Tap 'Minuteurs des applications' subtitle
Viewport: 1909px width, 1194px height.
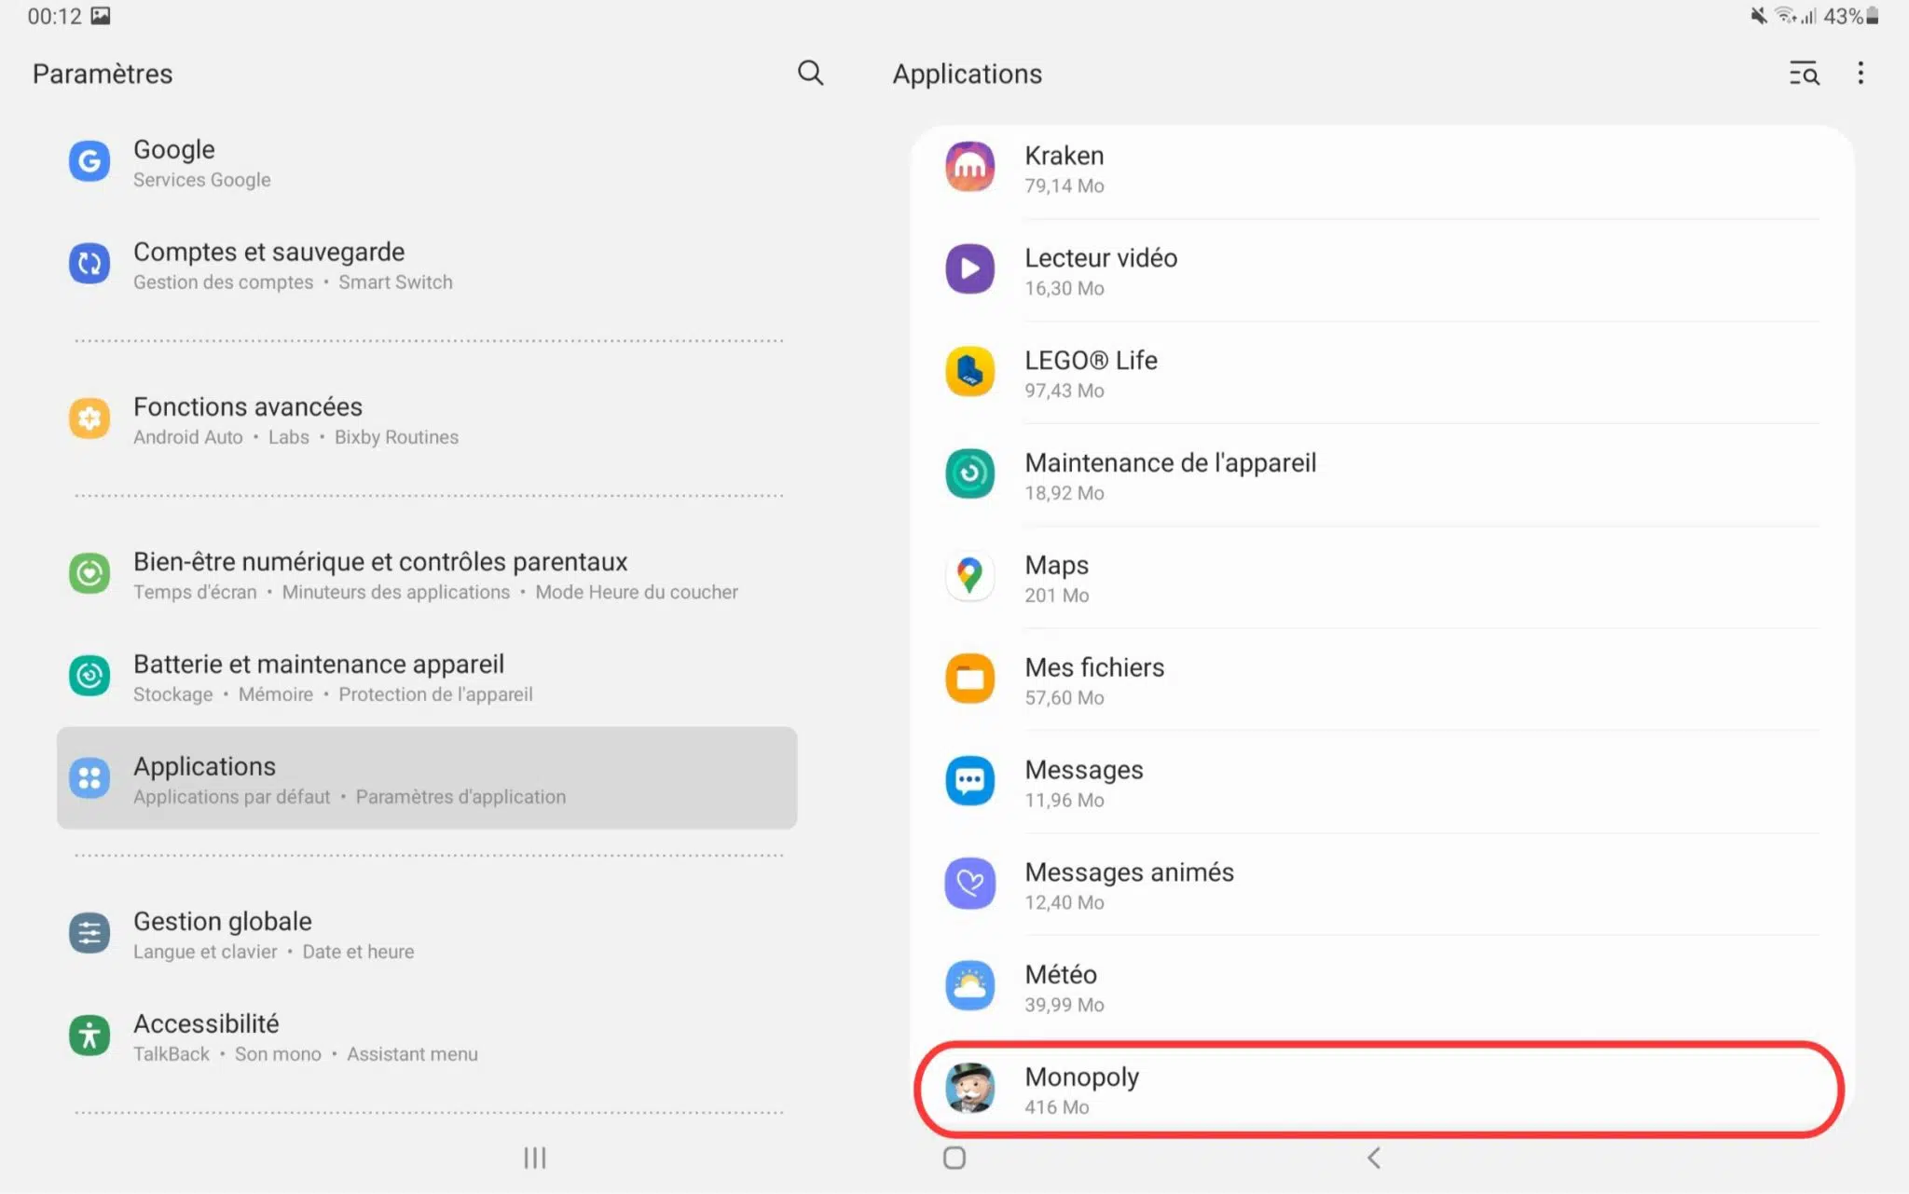(395, 592)
